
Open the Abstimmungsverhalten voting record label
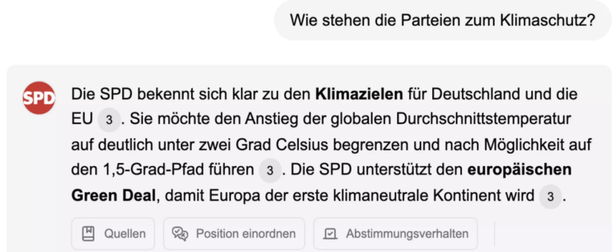click(x=406, y=233)
